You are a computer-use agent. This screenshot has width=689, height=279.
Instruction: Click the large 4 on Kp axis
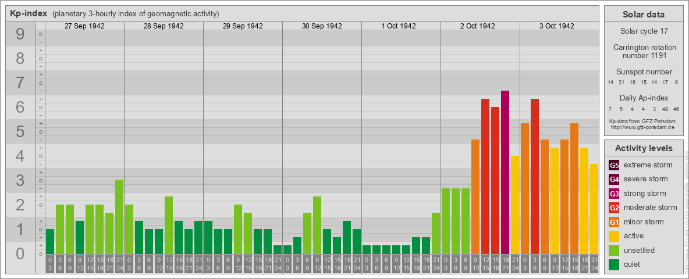pos(20,156)
